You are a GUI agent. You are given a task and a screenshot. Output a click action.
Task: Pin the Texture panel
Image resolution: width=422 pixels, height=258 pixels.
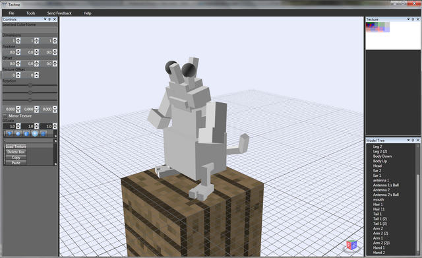click(x=413, y=19)
